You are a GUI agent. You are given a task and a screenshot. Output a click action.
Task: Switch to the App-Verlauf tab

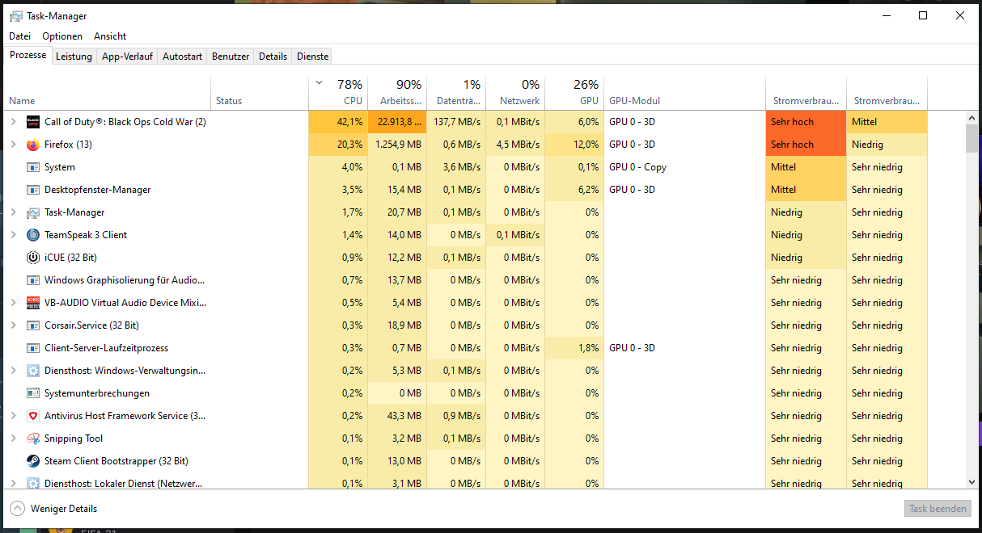point(127,57)
